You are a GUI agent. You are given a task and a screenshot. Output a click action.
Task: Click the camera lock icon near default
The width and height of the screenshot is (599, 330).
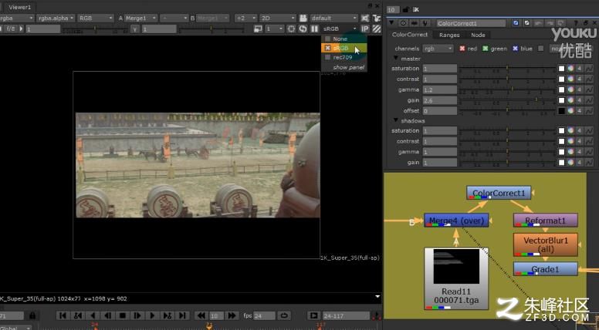pos(303,18)
